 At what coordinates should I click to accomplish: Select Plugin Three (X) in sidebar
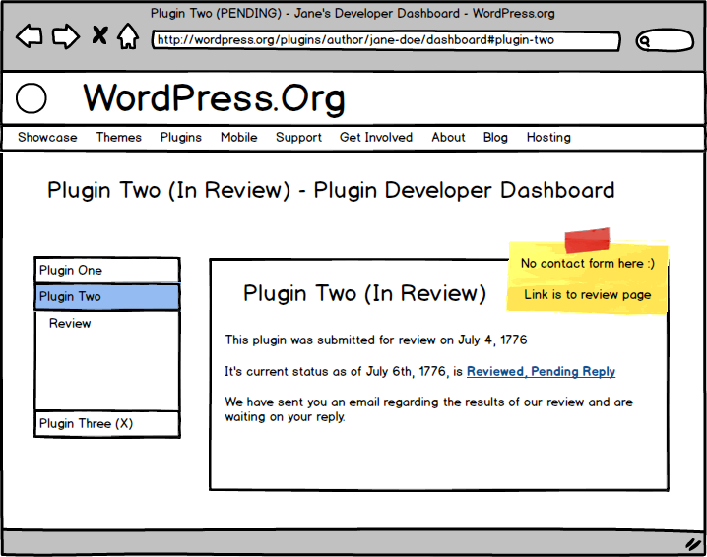tap(106, 424)
